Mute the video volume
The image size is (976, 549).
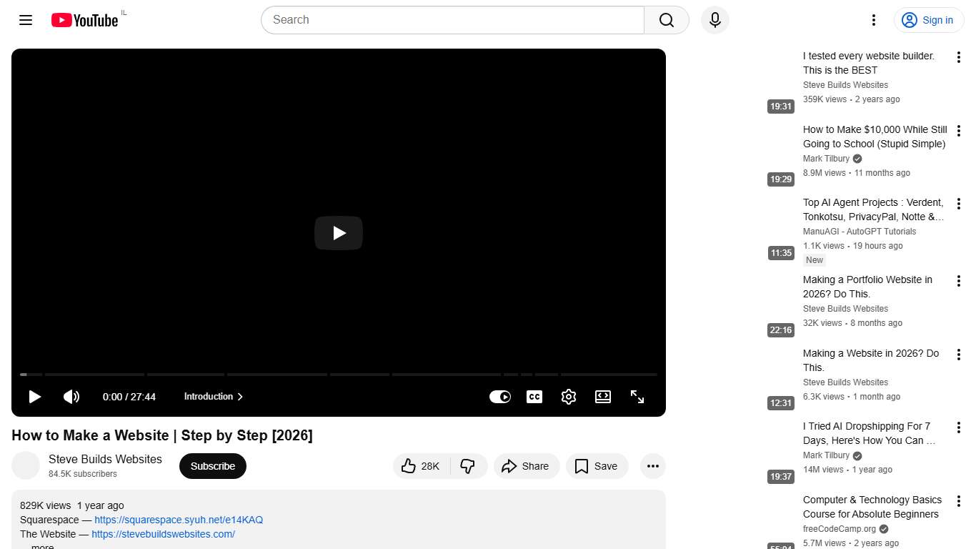pos(71,397)
